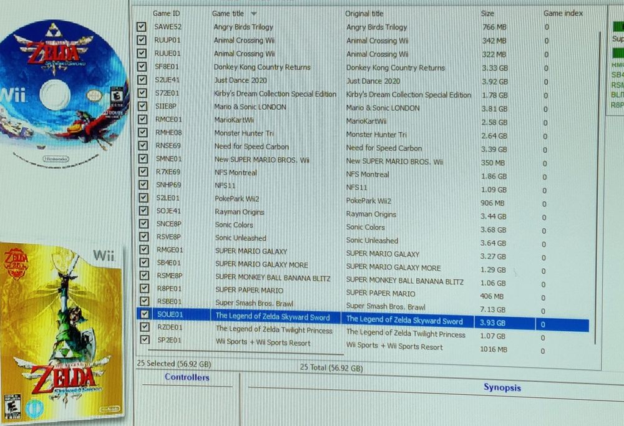The height and width of the screenshot is (426, 624).
Task: Toggle checkbox for MarioKartWii row
Action: coord(142,119)
